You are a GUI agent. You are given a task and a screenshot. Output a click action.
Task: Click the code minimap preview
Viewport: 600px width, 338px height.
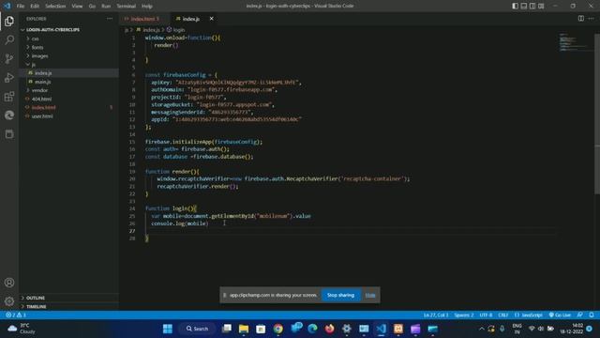pos(575,42)
